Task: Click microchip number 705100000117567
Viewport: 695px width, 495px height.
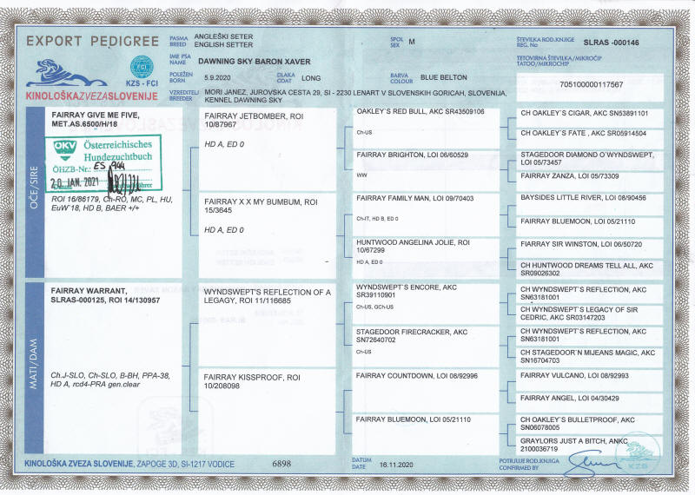Action: click(592, 84)
